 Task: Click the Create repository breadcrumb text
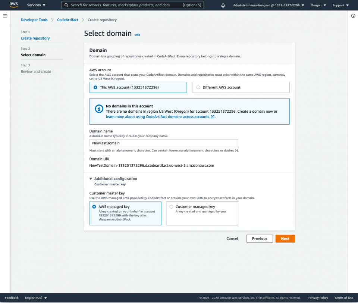[102, 20]
